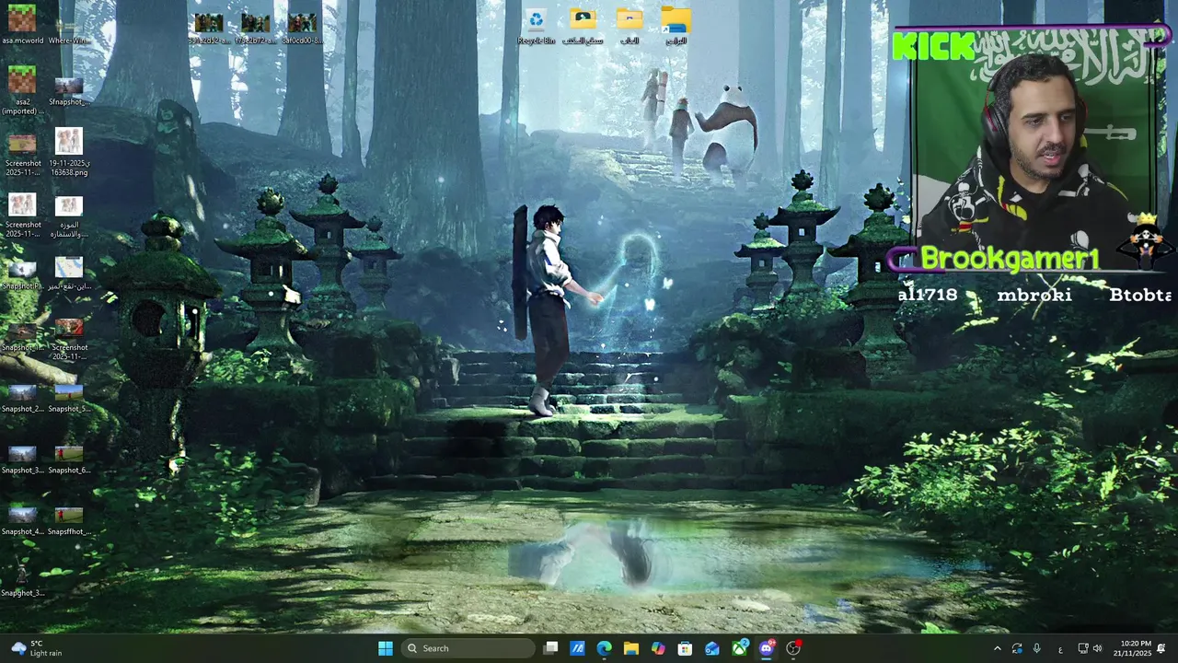Select the Sfnapshot image file on desktop
Viewport: 1178px width, 663px height.
pos(69,91)
